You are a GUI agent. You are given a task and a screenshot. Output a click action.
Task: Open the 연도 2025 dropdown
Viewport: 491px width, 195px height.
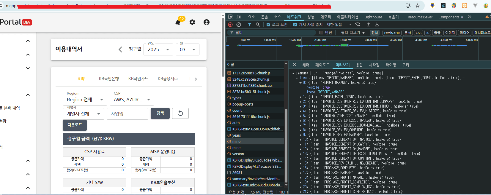tap(158, 49)
